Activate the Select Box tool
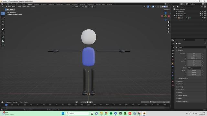Screen dimensions: 207x116 click(x=3, y=14)
